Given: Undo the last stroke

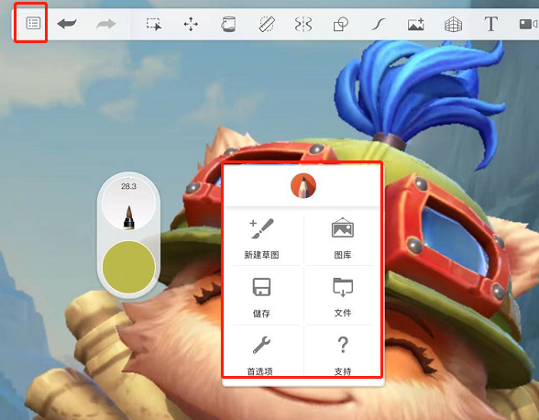Looking at the screenshot, I should coord(67,24).
